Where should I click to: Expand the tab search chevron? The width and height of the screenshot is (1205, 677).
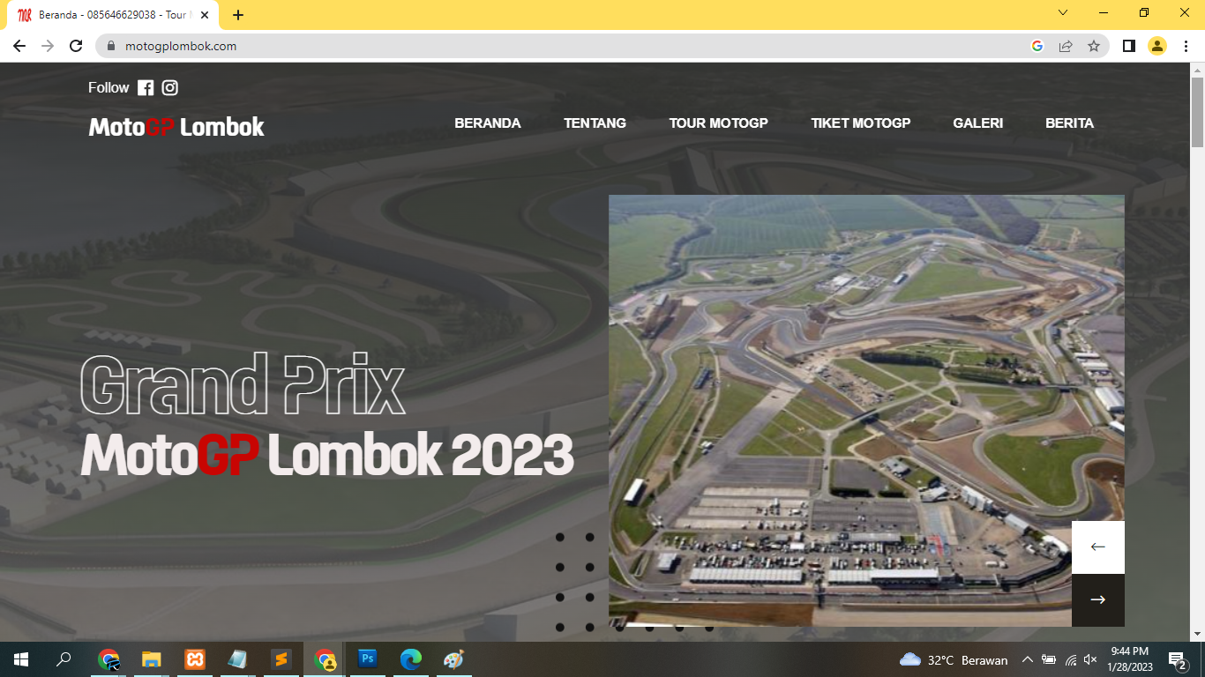point(1063,13)
